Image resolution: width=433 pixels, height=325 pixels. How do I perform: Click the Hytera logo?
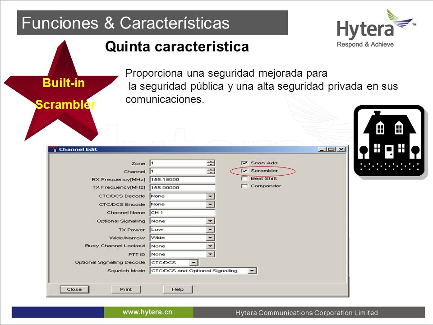[376, 28]
